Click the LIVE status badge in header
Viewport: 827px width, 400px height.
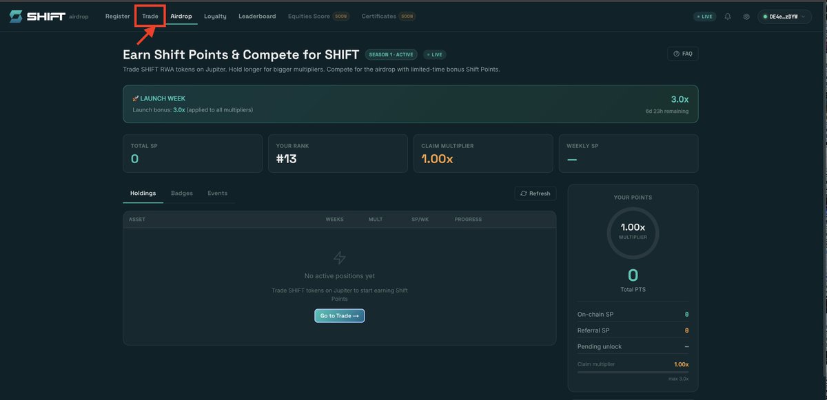[x=704, y=17]
